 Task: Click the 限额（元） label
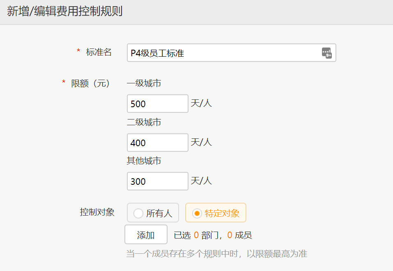coord(90,83)
